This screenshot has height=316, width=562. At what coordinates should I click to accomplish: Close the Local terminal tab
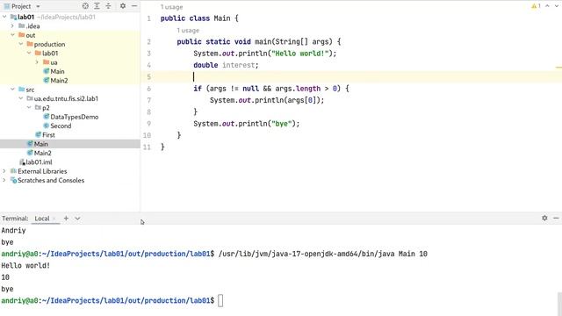(54, 219)
